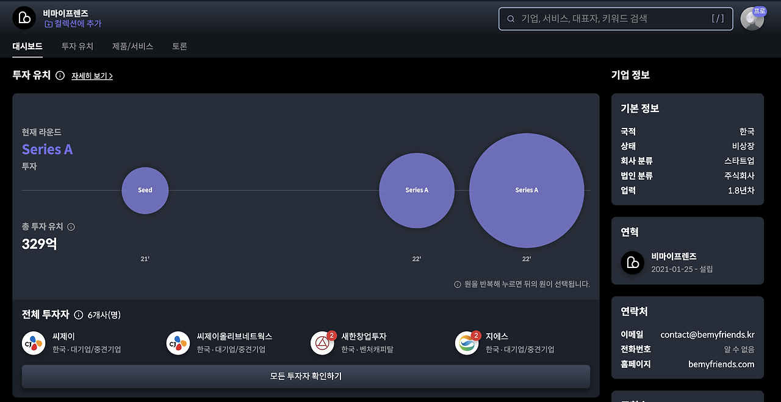
Task: Open the 토론 tab
Action: 179,46
